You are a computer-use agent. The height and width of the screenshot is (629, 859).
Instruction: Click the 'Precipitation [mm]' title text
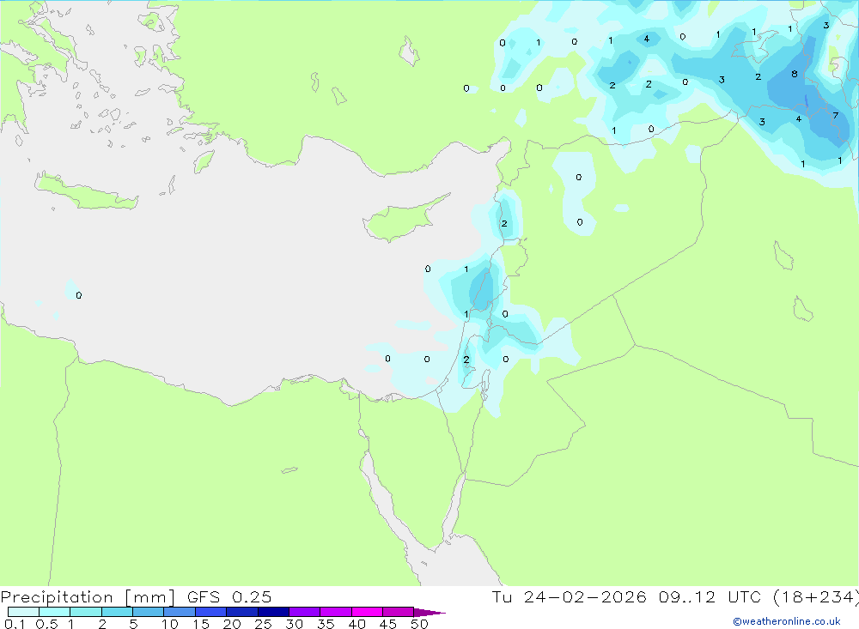[88, 597]
